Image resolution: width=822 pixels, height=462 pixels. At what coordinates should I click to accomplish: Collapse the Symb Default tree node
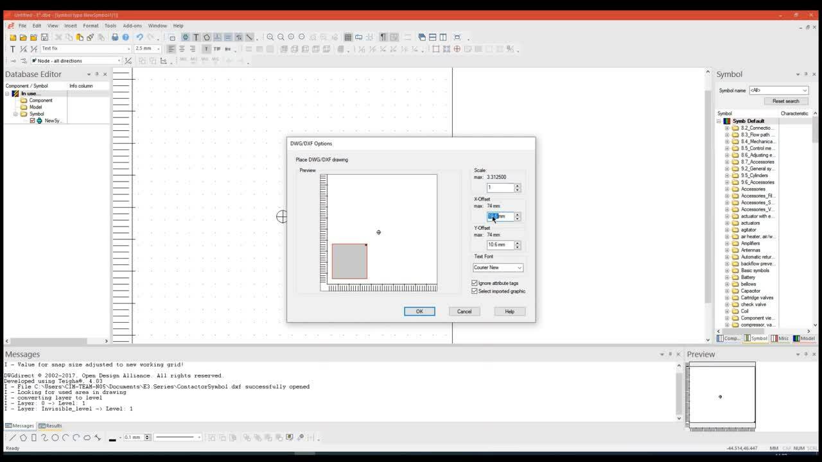[719, 121]
